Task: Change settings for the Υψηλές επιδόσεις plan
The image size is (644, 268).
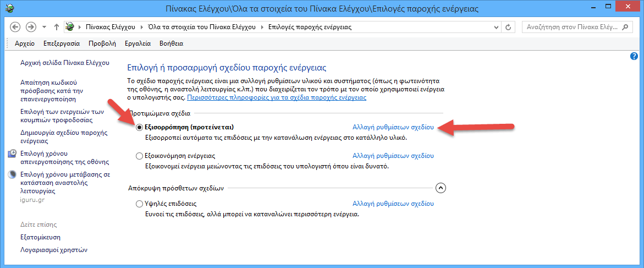Action: pos(393,204)
